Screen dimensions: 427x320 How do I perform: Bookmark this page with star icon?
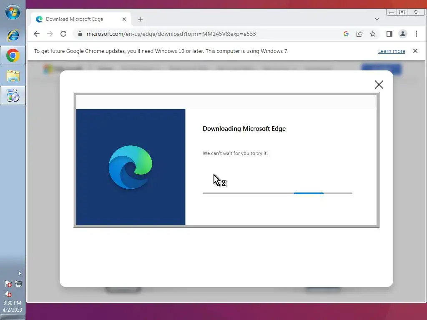pyautogui.click(x=373, y=34)
